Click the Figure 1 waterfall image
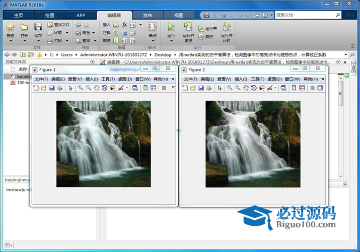Screen dimensions: 360x252 pos(104,144)
